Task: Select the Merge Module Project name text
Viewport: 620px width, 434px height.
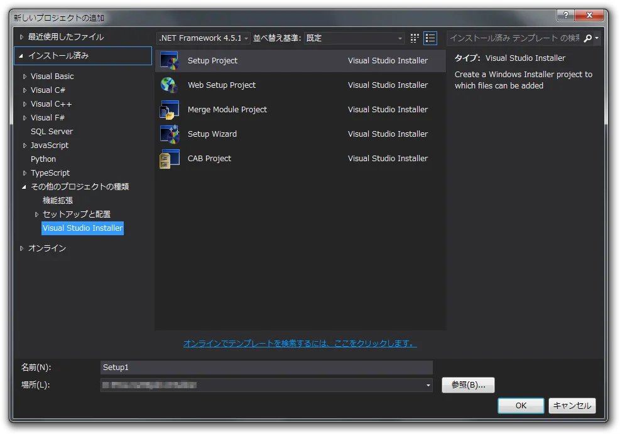Action: click(x=227, y=109)
